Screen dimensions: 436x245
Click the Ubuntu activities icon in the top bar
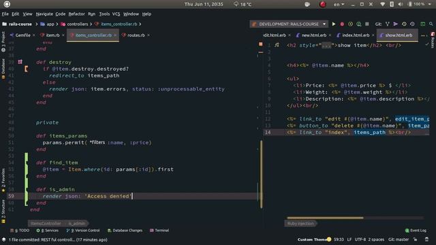point(7,4)
